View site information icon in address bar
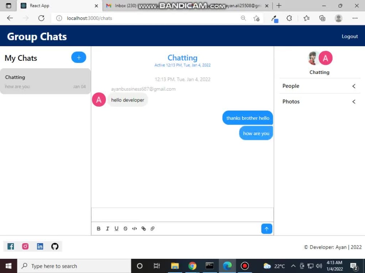Screen dimensions: 365x273 [59, 18]
